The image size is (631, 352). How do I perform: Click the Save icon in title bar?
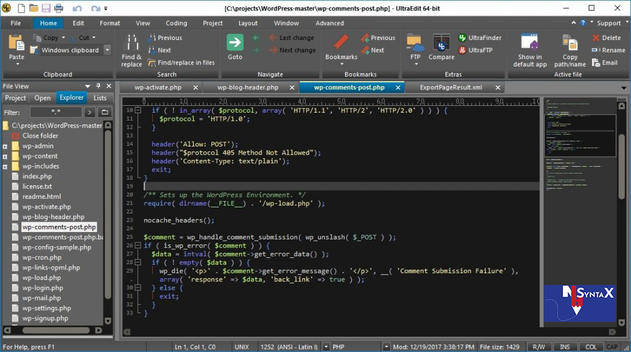coord(46,8)
